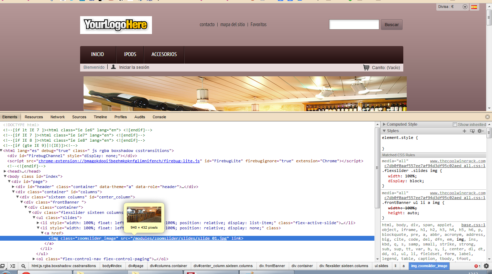
Task: Open the Carrito: (Vacío) cart link
Action: pyautogui.click(x=386, y=68)
